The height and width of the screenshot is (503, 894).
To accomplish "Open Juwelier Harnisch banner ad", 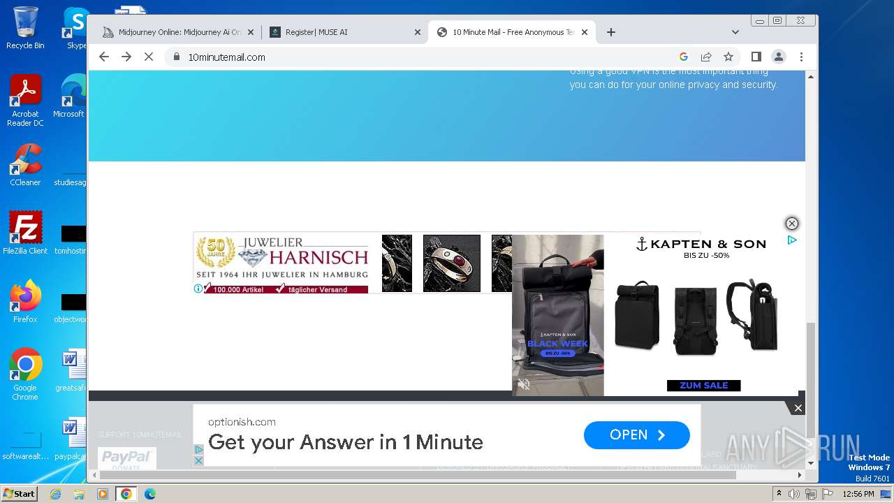I will 282,263.
